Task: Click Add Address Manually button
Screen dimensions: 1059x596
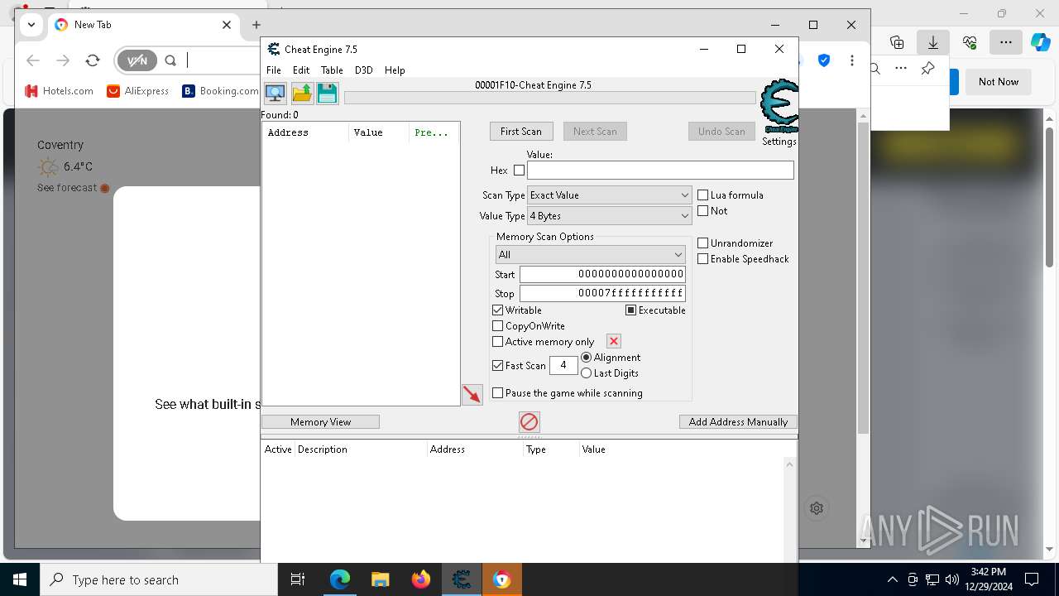Action: 738,422
